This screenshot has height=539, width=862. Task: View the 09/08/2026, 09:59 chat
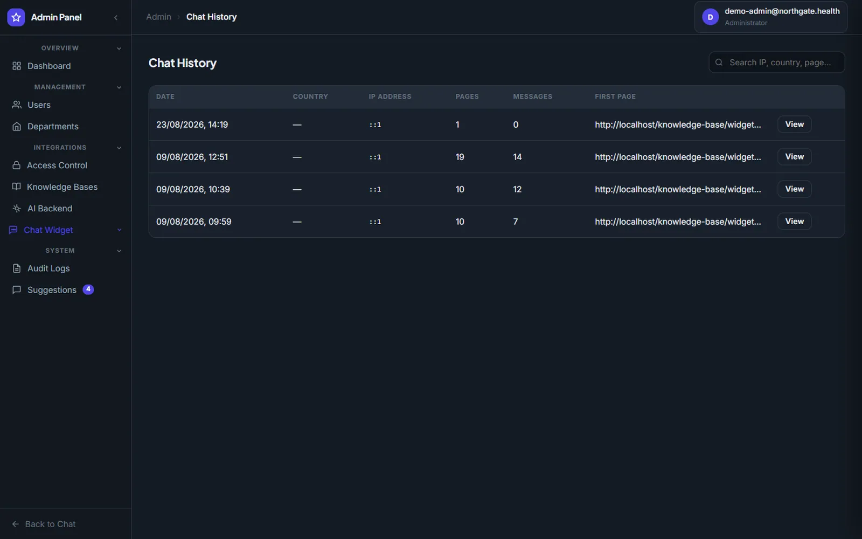[794, 222]
